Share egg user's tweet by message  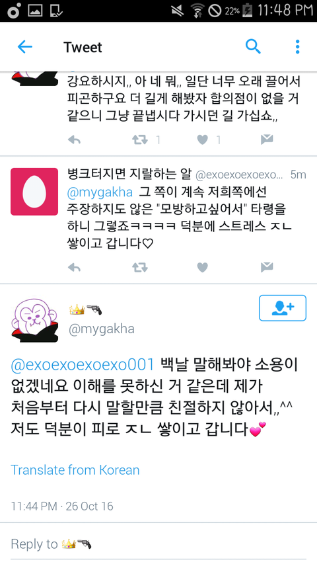tap(267, 267)
